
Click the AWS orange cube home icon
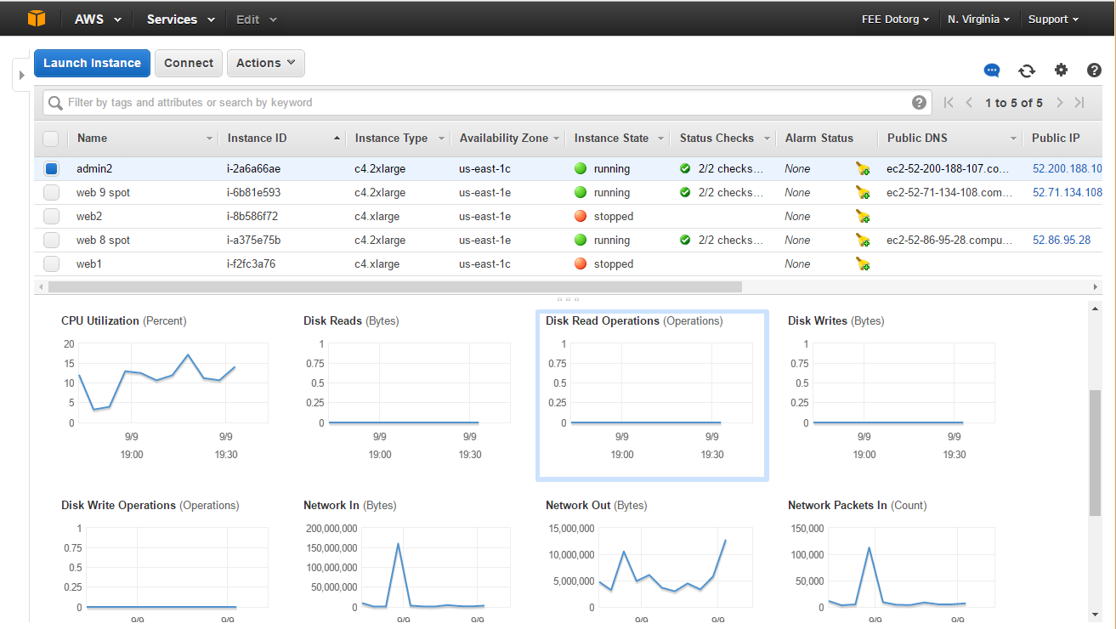36,19
